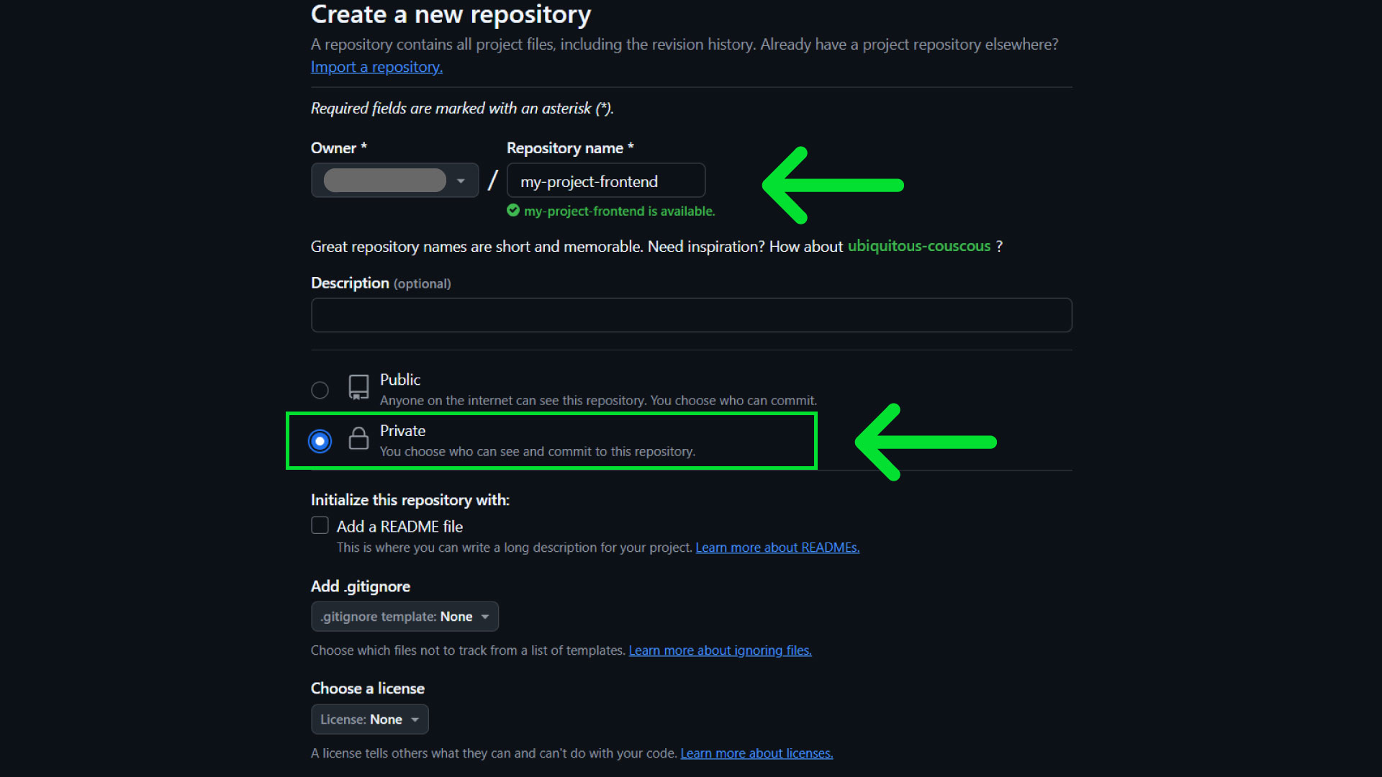Click "Learn more about licenses"
Viewport: 1382px width, 777px height.
click(756, 753)
